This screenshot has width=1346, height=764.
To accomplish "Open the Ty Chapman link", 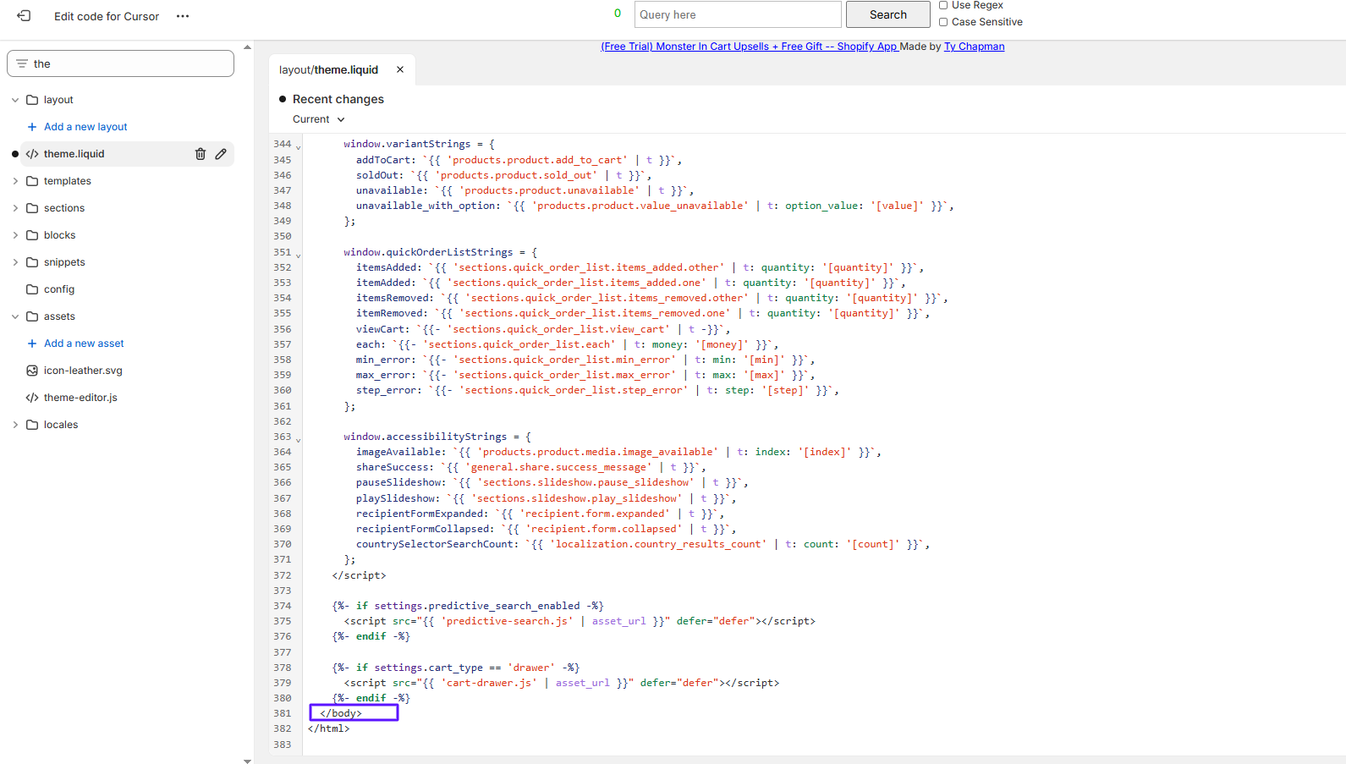I will (975, 47).
